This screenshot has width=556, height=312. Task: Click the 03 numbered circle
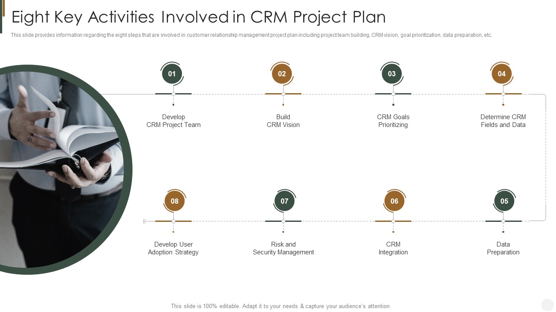coord(392,74)
